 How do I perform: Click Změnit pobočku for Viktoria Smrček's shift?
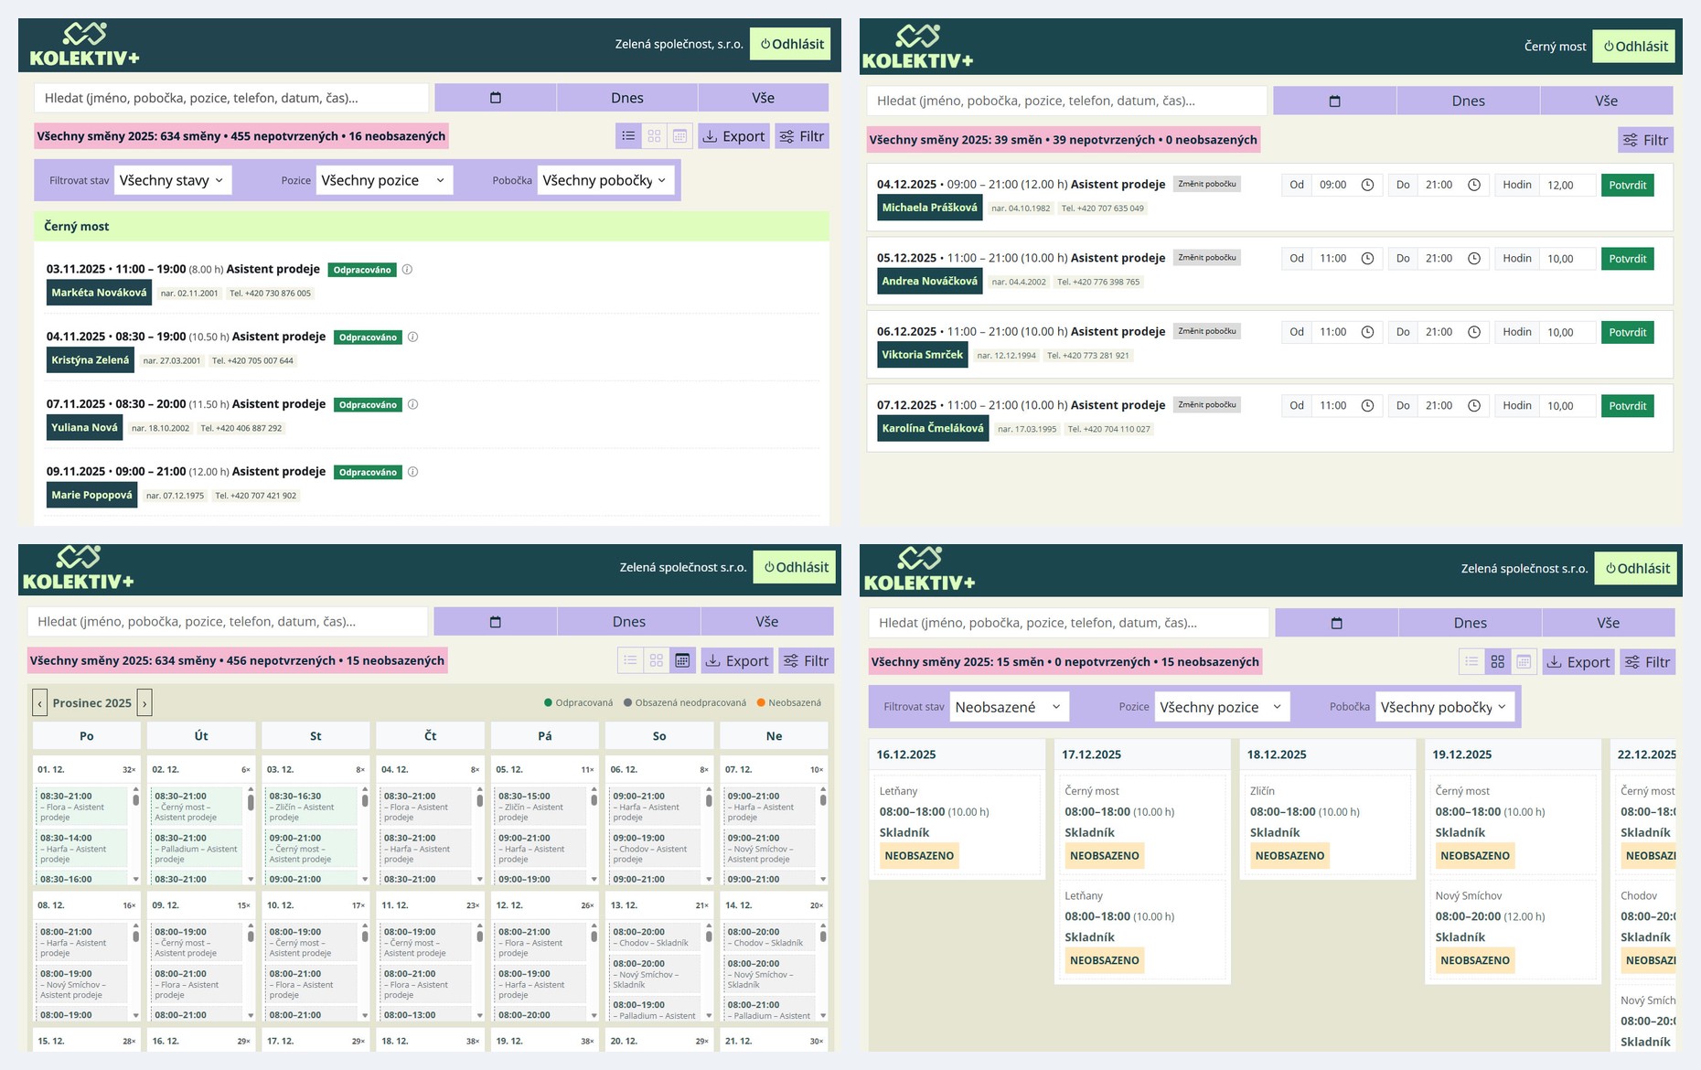tap(1206, 332)
